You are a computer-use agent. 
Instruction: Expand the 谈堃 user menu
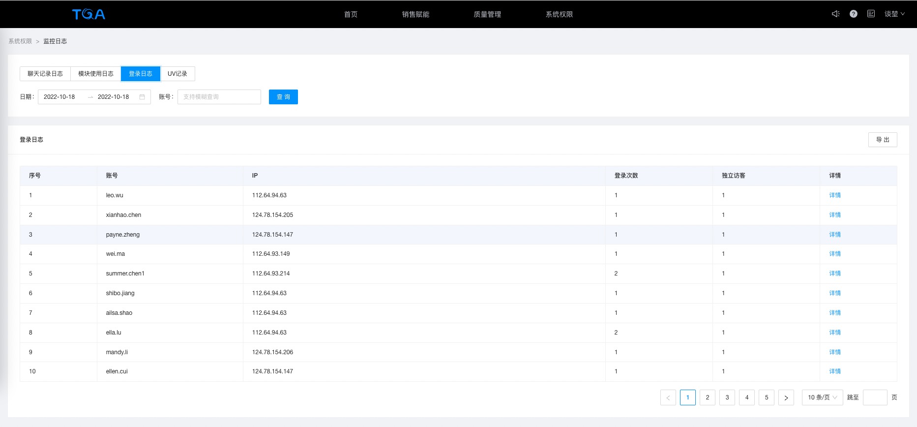(894, 14)
